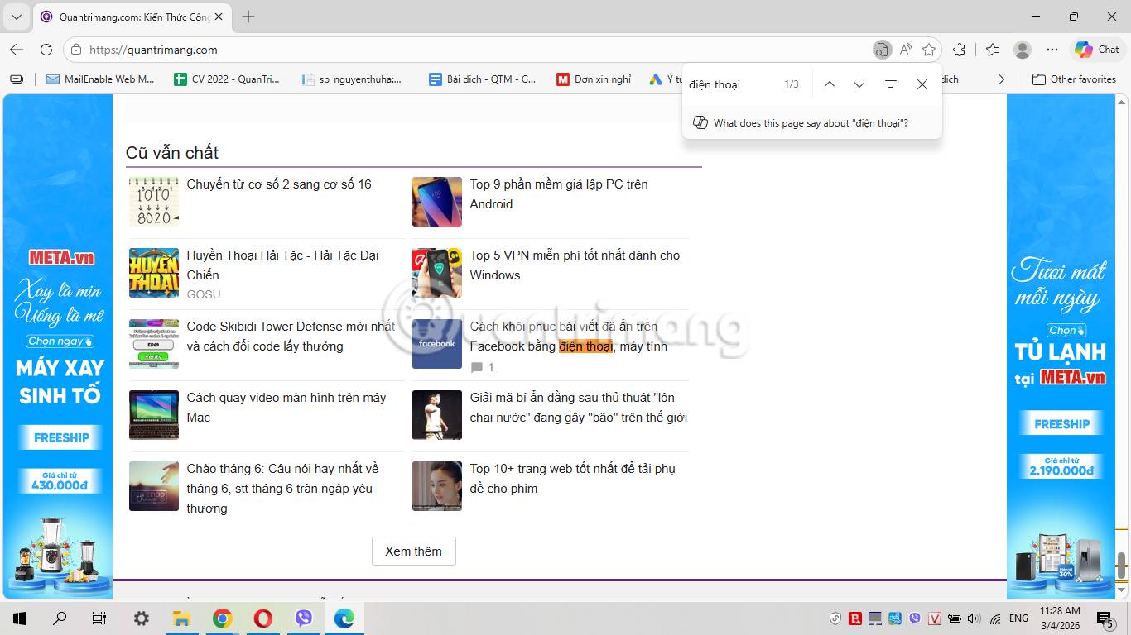
Task: Add this page to favorites via star icon
Action: click(x=930, y=50)
